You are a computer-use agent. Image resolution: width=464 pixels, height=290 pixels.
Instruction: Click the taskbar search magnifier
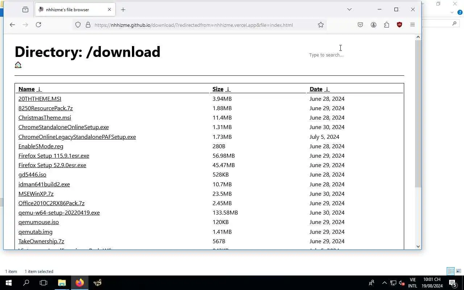click(x=26, y=283)
